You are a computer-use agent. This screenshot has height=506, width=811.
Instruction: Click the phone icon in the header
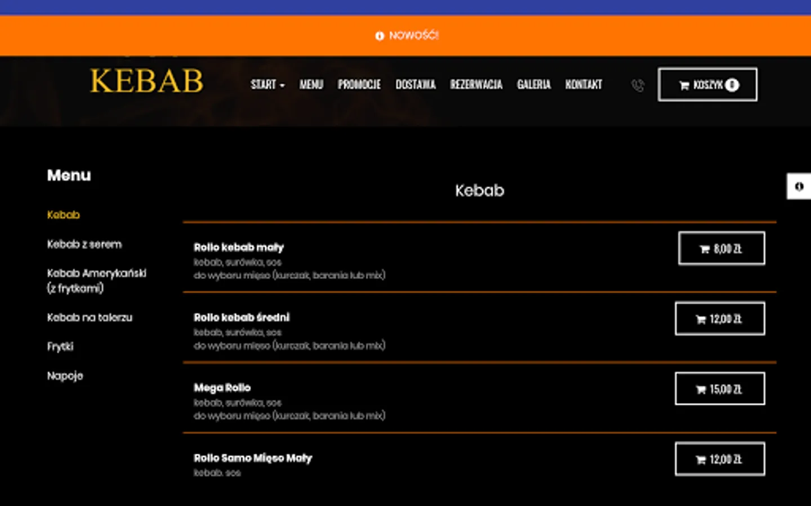(x=637, y=85)
